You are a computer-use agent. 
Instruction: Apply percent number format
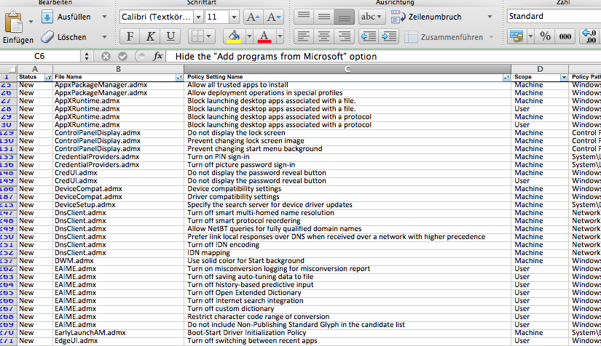pyautogui.click(x=545, y=36)
